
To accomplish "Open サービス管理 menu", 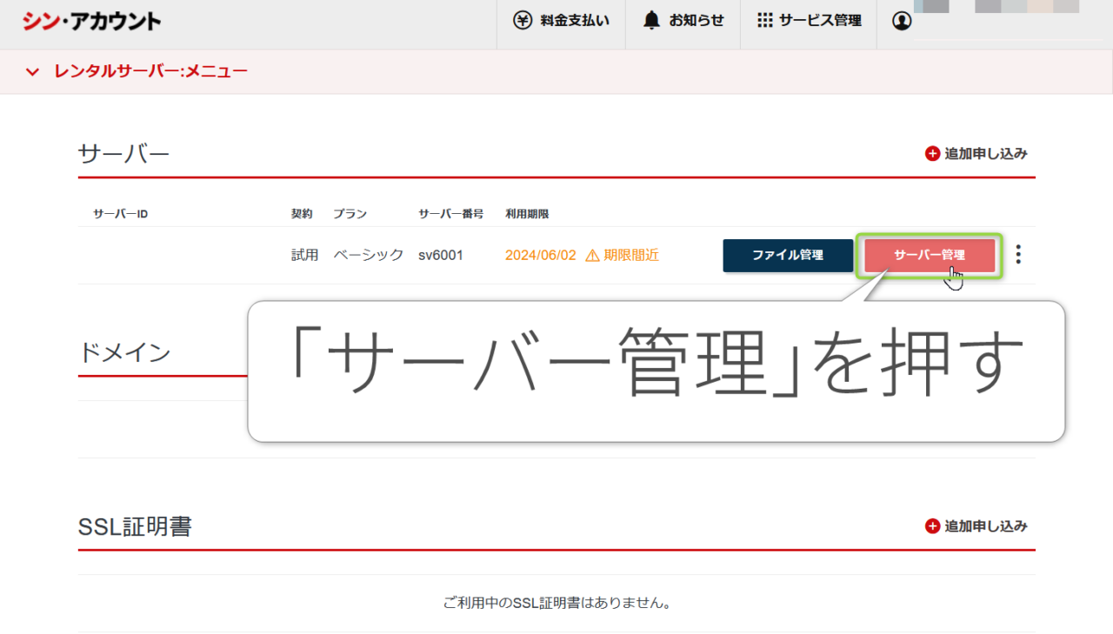I will (810, 21).
